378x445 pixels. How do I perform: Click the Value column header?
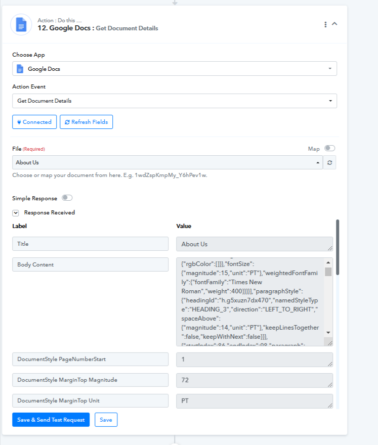pos(184,226)
